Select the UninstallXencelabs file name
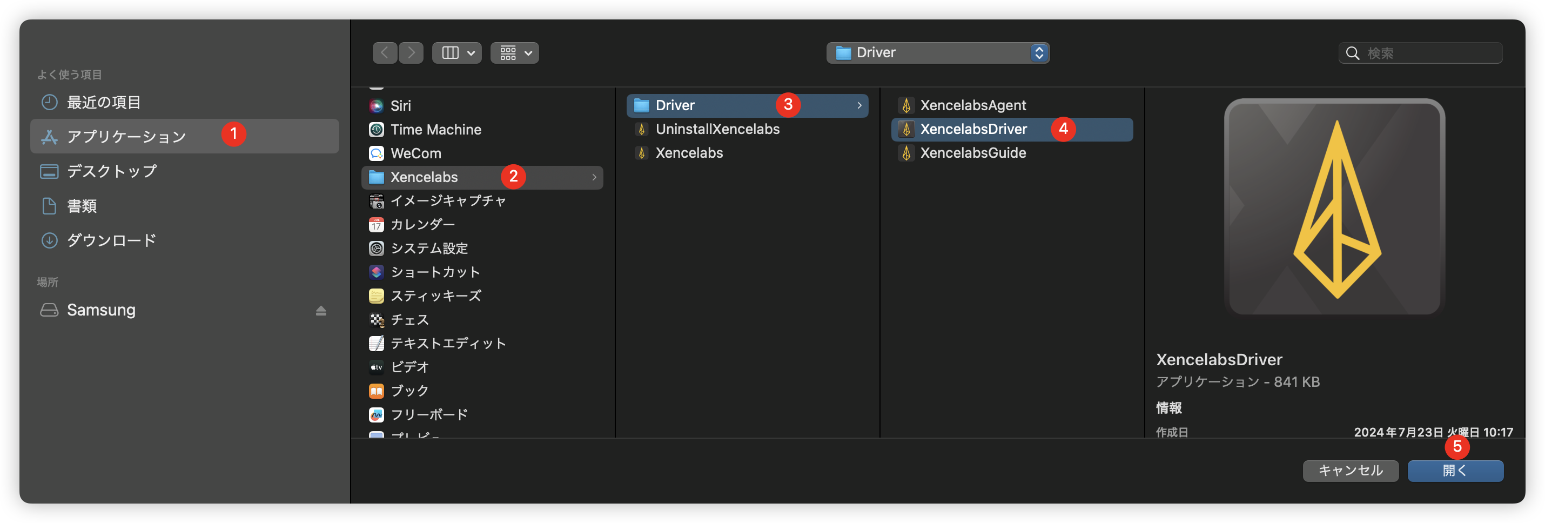 point(717,129)
